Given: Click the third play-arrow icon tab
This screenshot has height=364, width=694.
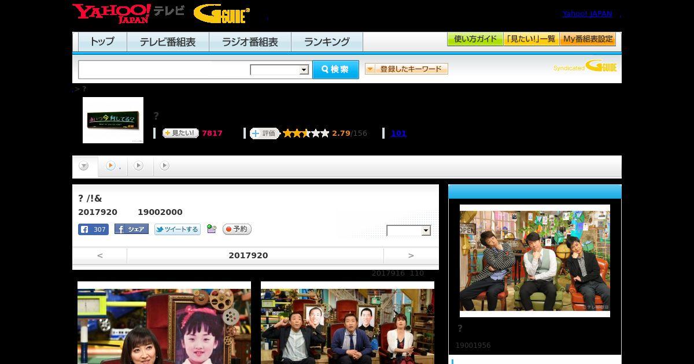Looking at the screenshot, I should click(139, 166).
